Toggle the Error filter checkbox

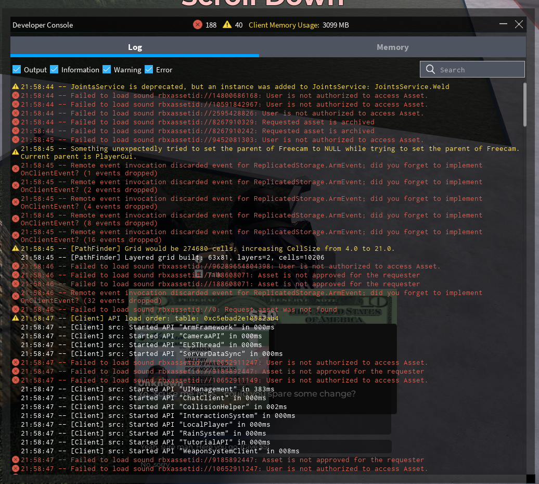click(x=149, y=69)
